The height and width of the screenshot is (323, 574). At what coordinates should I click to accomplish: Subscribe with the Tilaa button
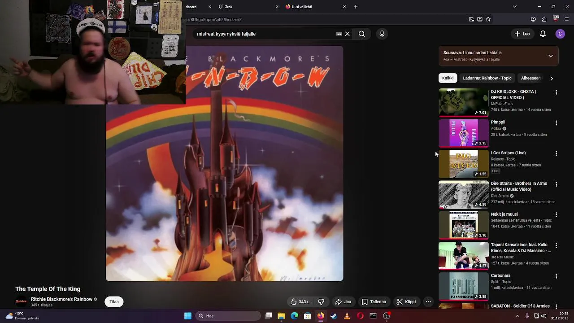(x=114, y=302)
